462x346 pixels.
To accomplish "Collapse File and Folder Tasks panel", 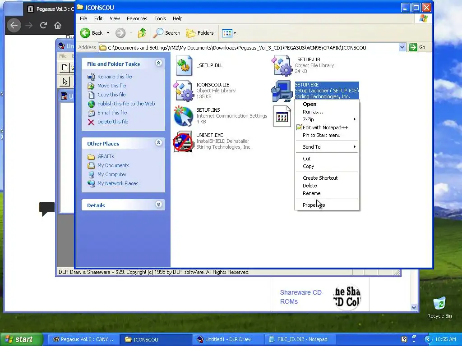I will [x=158, y=63].
